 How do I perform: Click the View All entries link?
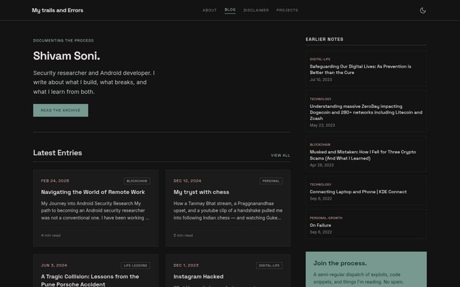[280, 155]
